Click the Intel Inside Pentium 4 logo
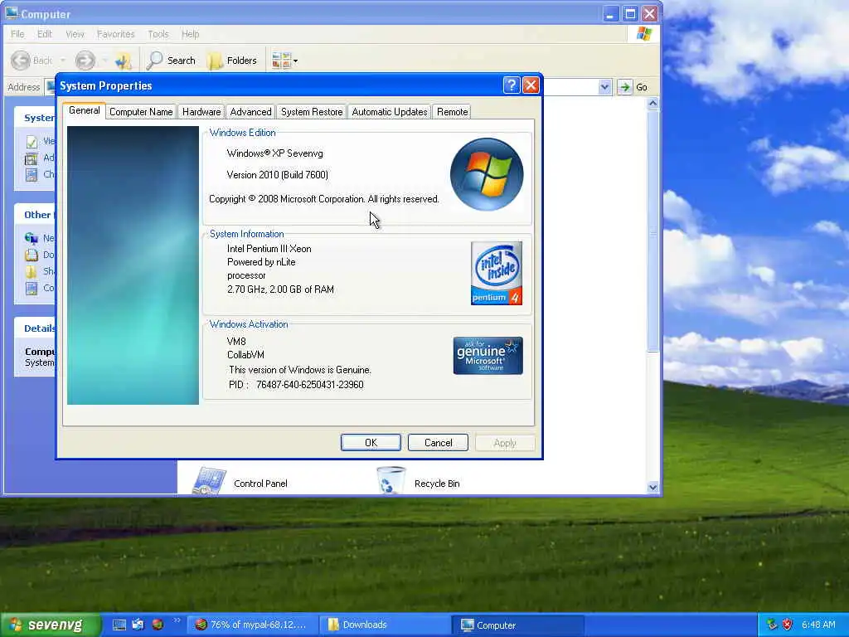The width and height of the screenshot is (849, 637). click(497, 274)
